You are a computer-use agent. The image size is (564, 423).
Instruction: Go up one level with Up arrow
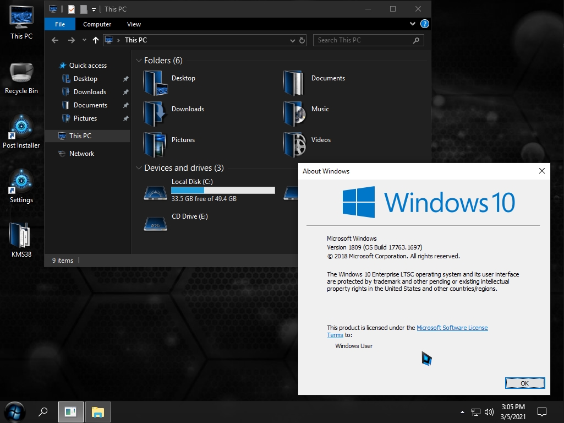[95, 40]
